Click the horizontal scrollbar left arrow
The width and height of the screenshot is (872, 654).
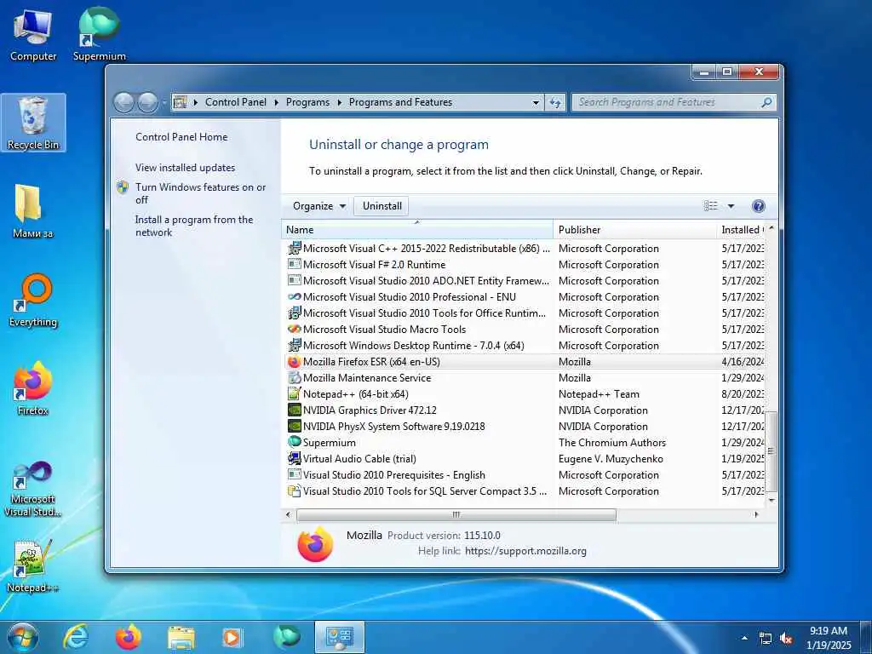pos(288,514)
